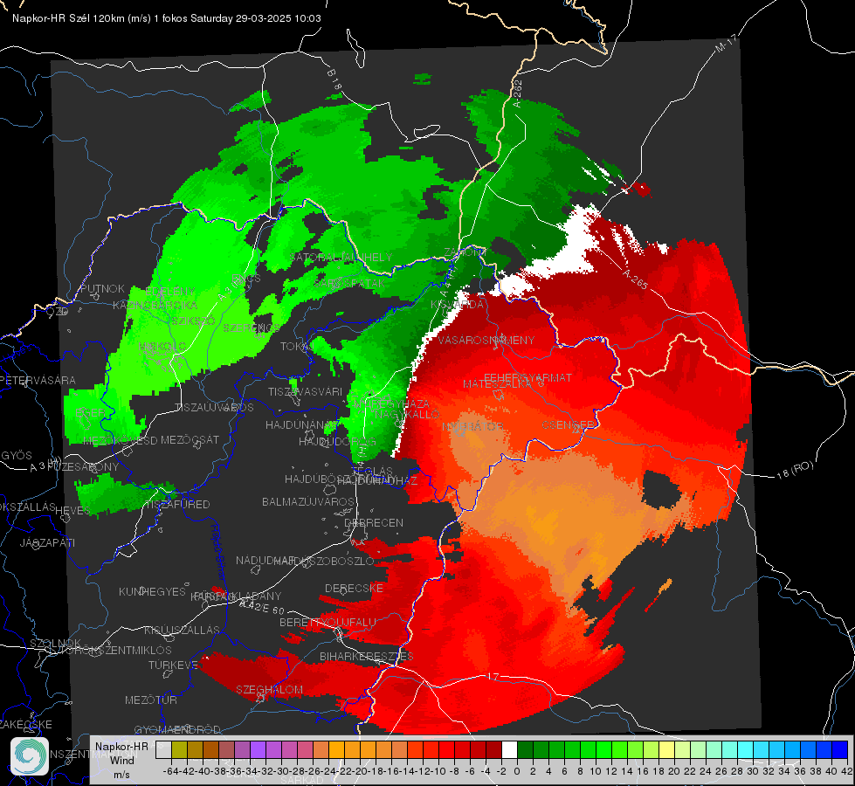Click the KISVÁRDA town label

point(458,305)
